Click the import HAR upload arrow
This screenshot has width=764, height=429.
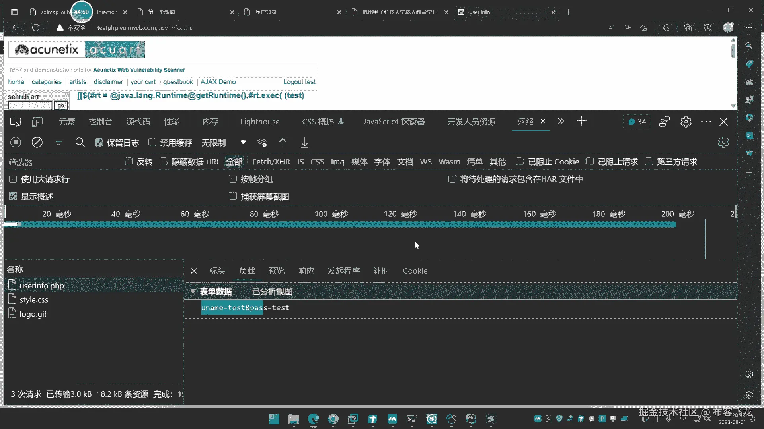point(283,142)
